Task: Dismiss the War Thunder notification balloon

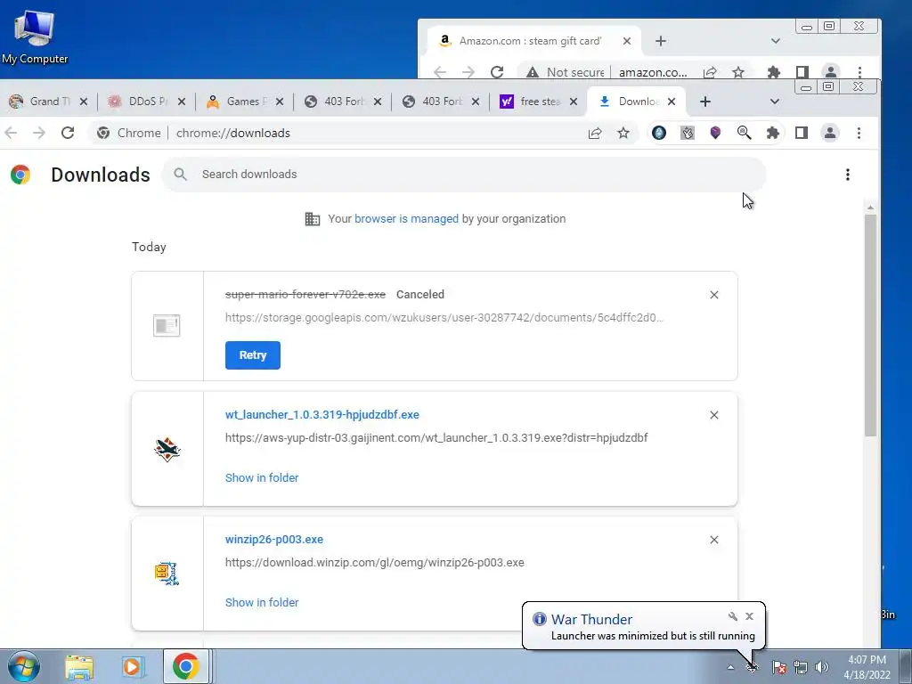Action: (x=749, y=616)
